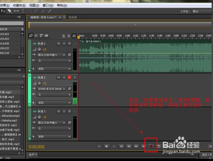Arm track 3 for record
This screenshot has height=161, width=213.
click(x=69, y=111)
